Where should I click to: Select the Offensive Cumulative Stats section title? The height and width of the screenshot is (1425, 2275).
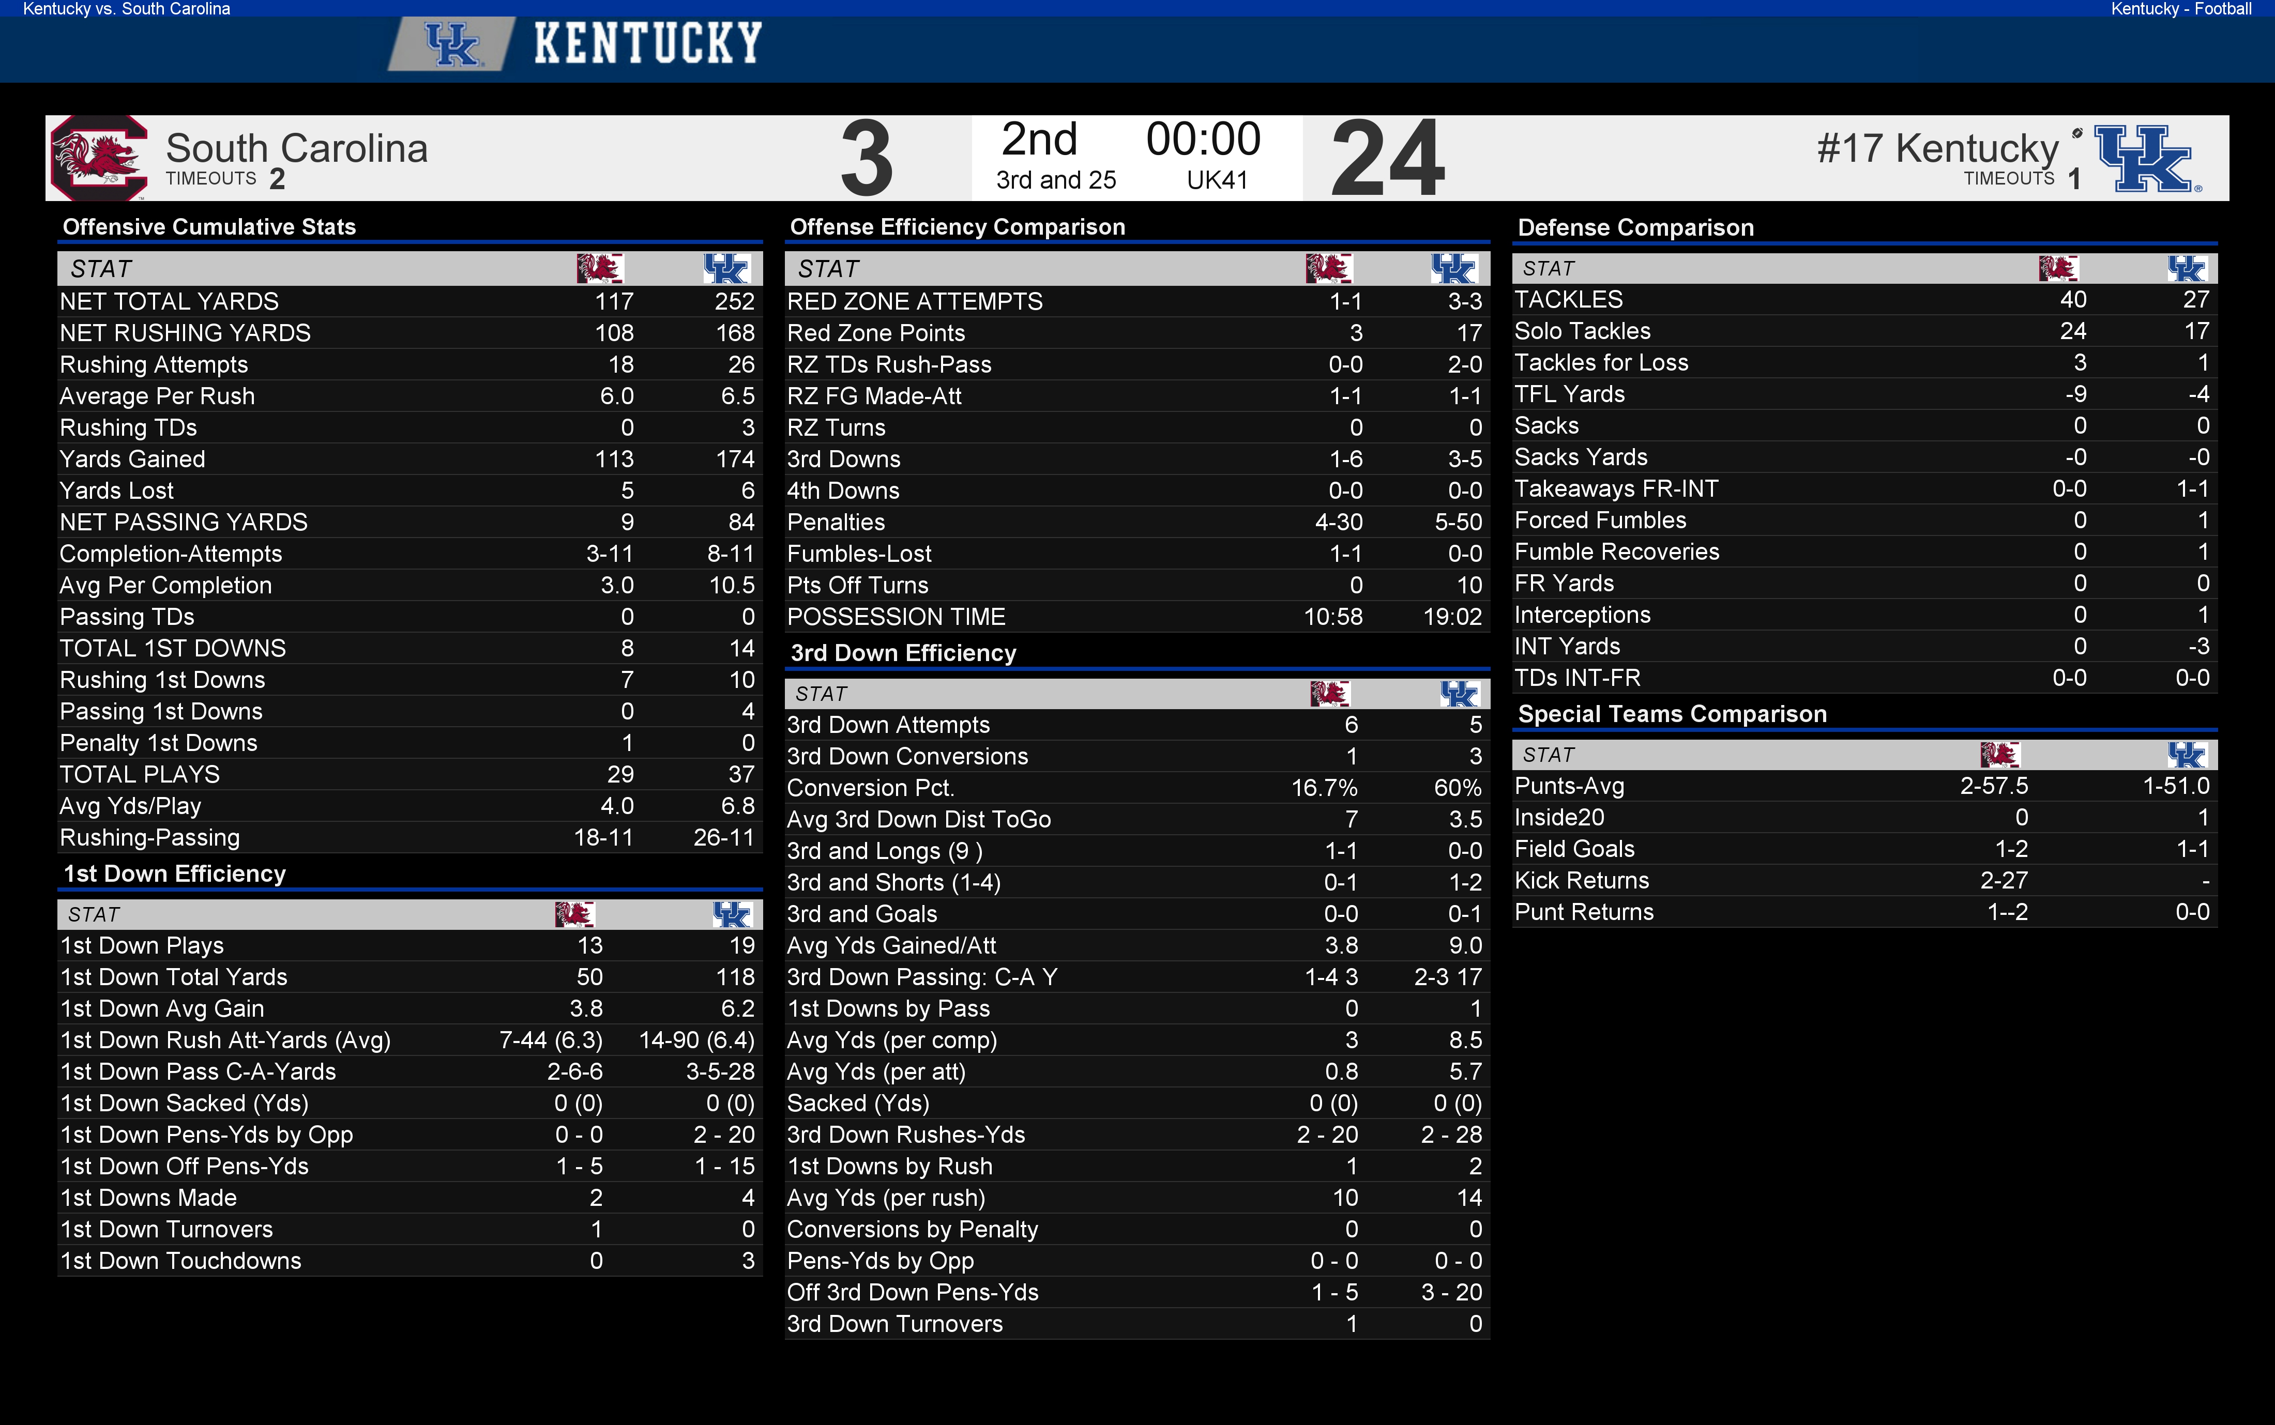click(209, 227)
